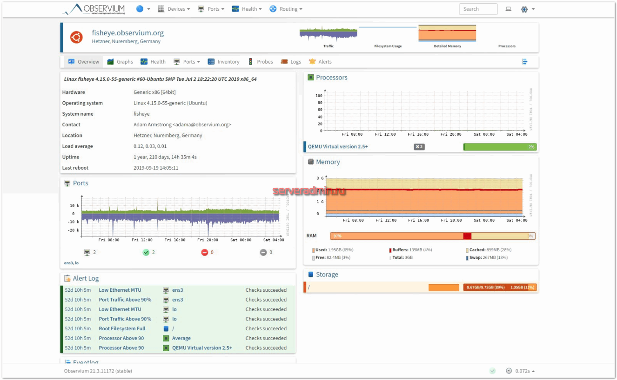Open the Routing dropdown menu
Screen dimensions: 617x380
click(x=286, y=9)
